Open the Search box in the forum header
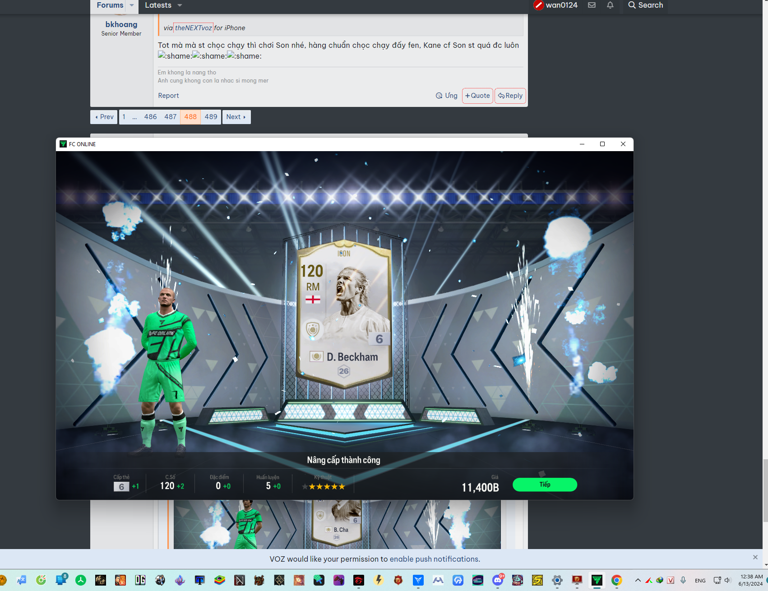Screen dimensions: 768x591 pos(646,5)
